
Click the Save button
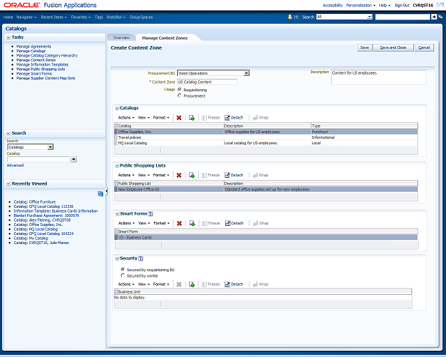[364, 47]
